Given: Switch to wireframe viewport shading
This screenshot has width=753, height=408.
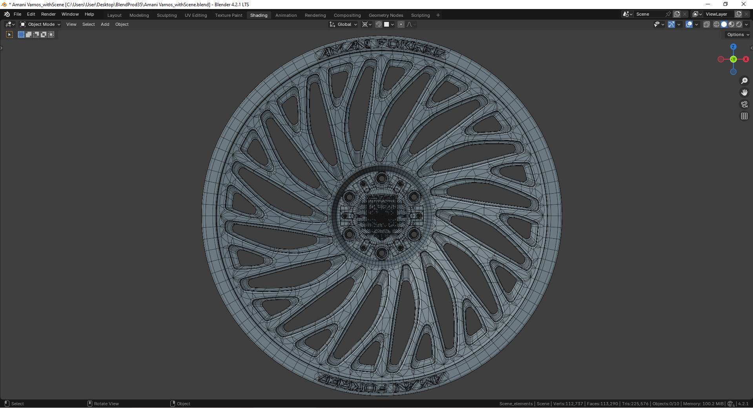Looking at the screenshot, I should [717, 24].
